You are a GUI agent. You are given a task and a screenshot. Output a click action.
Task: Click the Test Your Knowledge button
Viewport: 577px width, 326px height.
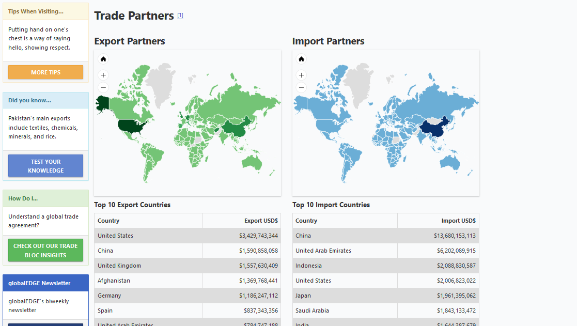(x=45, y=166)
